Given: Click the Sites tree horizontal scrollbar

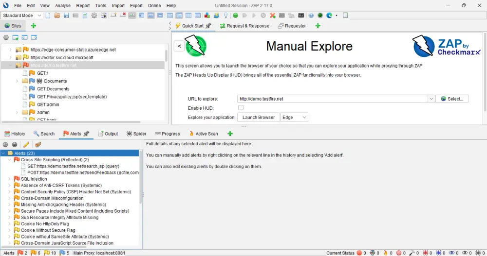Looking at the screenshot, I should tap(72, 122).
